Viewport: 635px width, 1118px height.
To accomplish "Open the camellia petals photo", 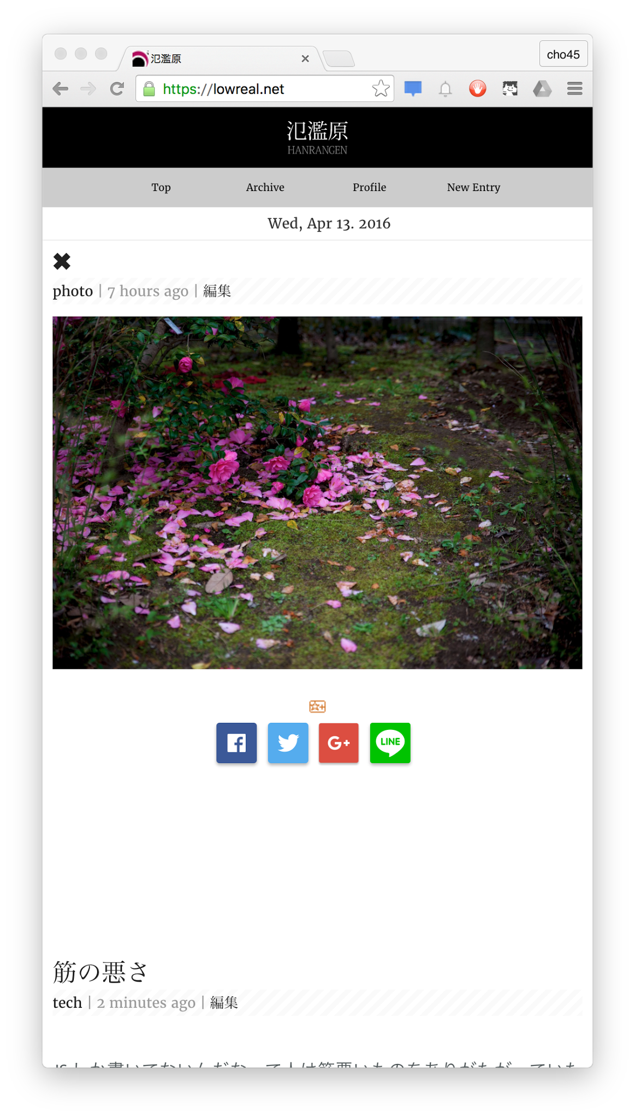I will (x=317, y=492).
